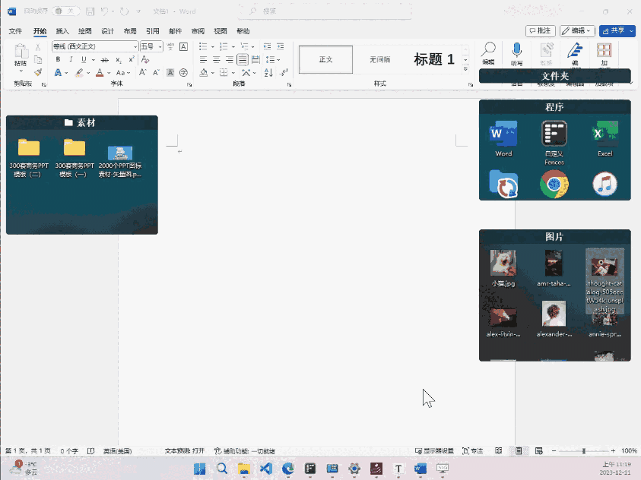This screenshot has width=641, height=480.
Task: Open 小猫.jpg in the 图片 fence
Action: 503,266
